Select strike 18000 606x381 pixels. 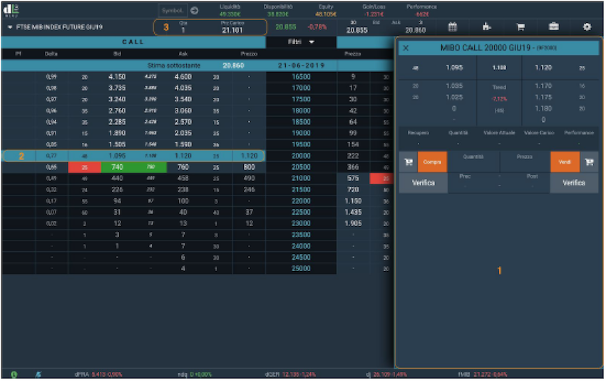point(301,111)
